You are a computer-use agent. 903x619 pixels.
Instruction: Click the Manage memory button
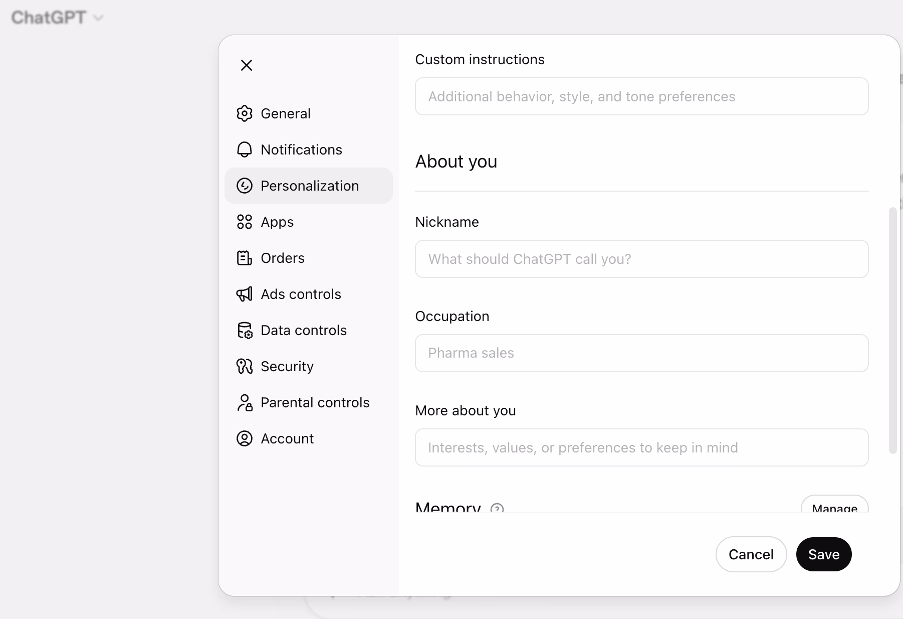pos(834,505)
